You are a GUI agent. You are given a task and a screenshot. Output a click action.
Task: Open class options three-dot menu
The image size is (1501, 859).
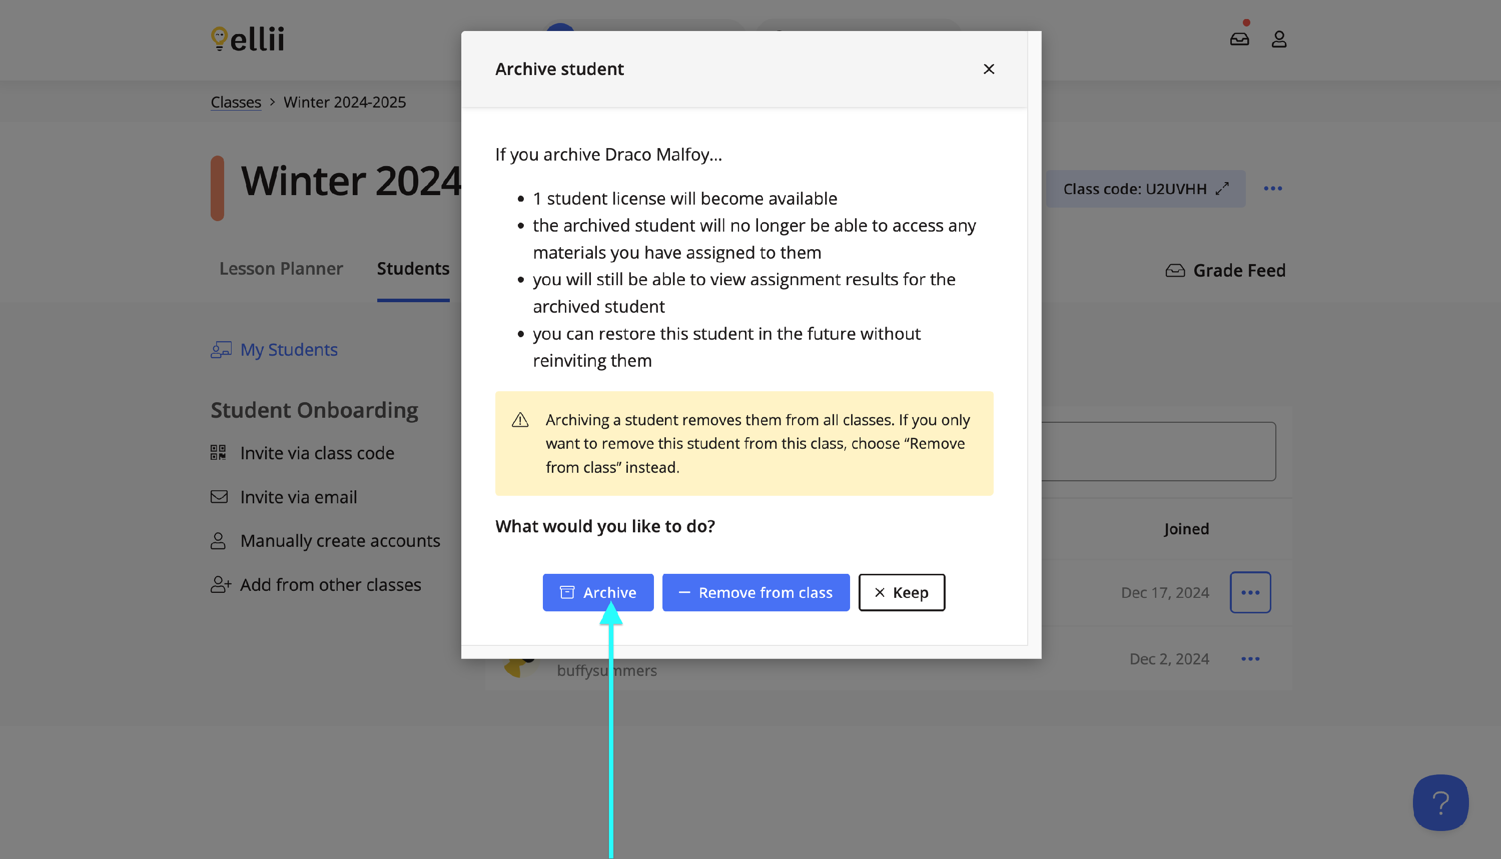(x=1273, y=189)
